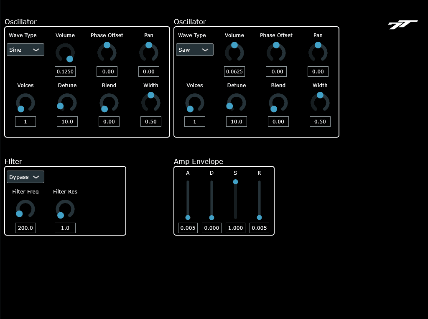This screenshot has height=319, width=428.
Task: Click the Sine oscillator Blend value field
Action: [x=109, y=121]
